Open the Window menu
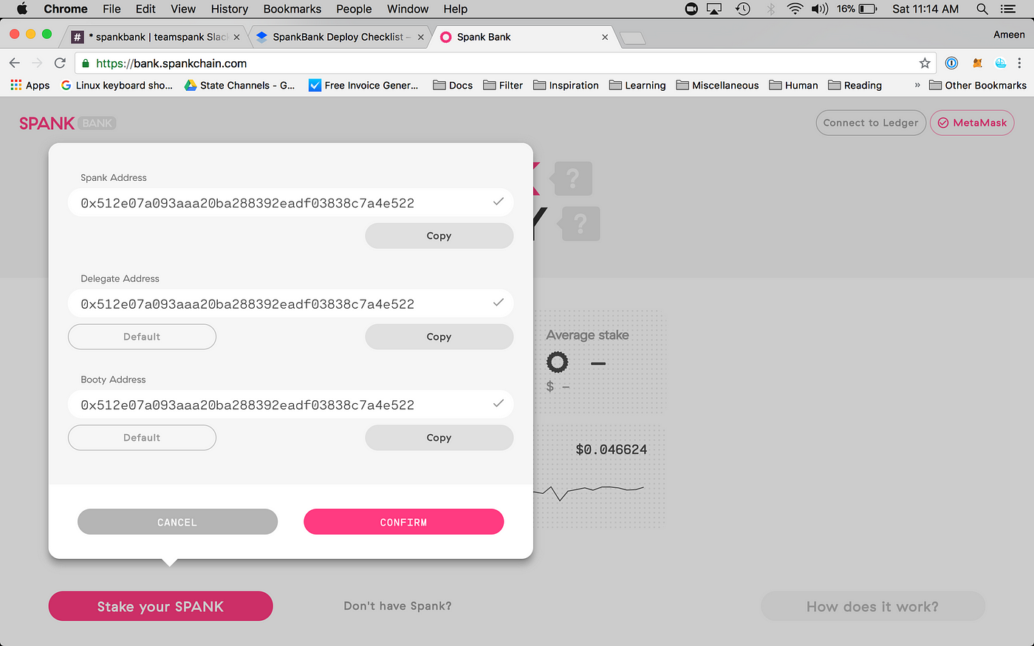 tap(408, 9)
